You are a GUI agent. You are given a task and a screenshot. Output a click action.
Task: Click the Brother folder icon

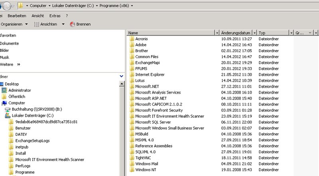point(132,51)
